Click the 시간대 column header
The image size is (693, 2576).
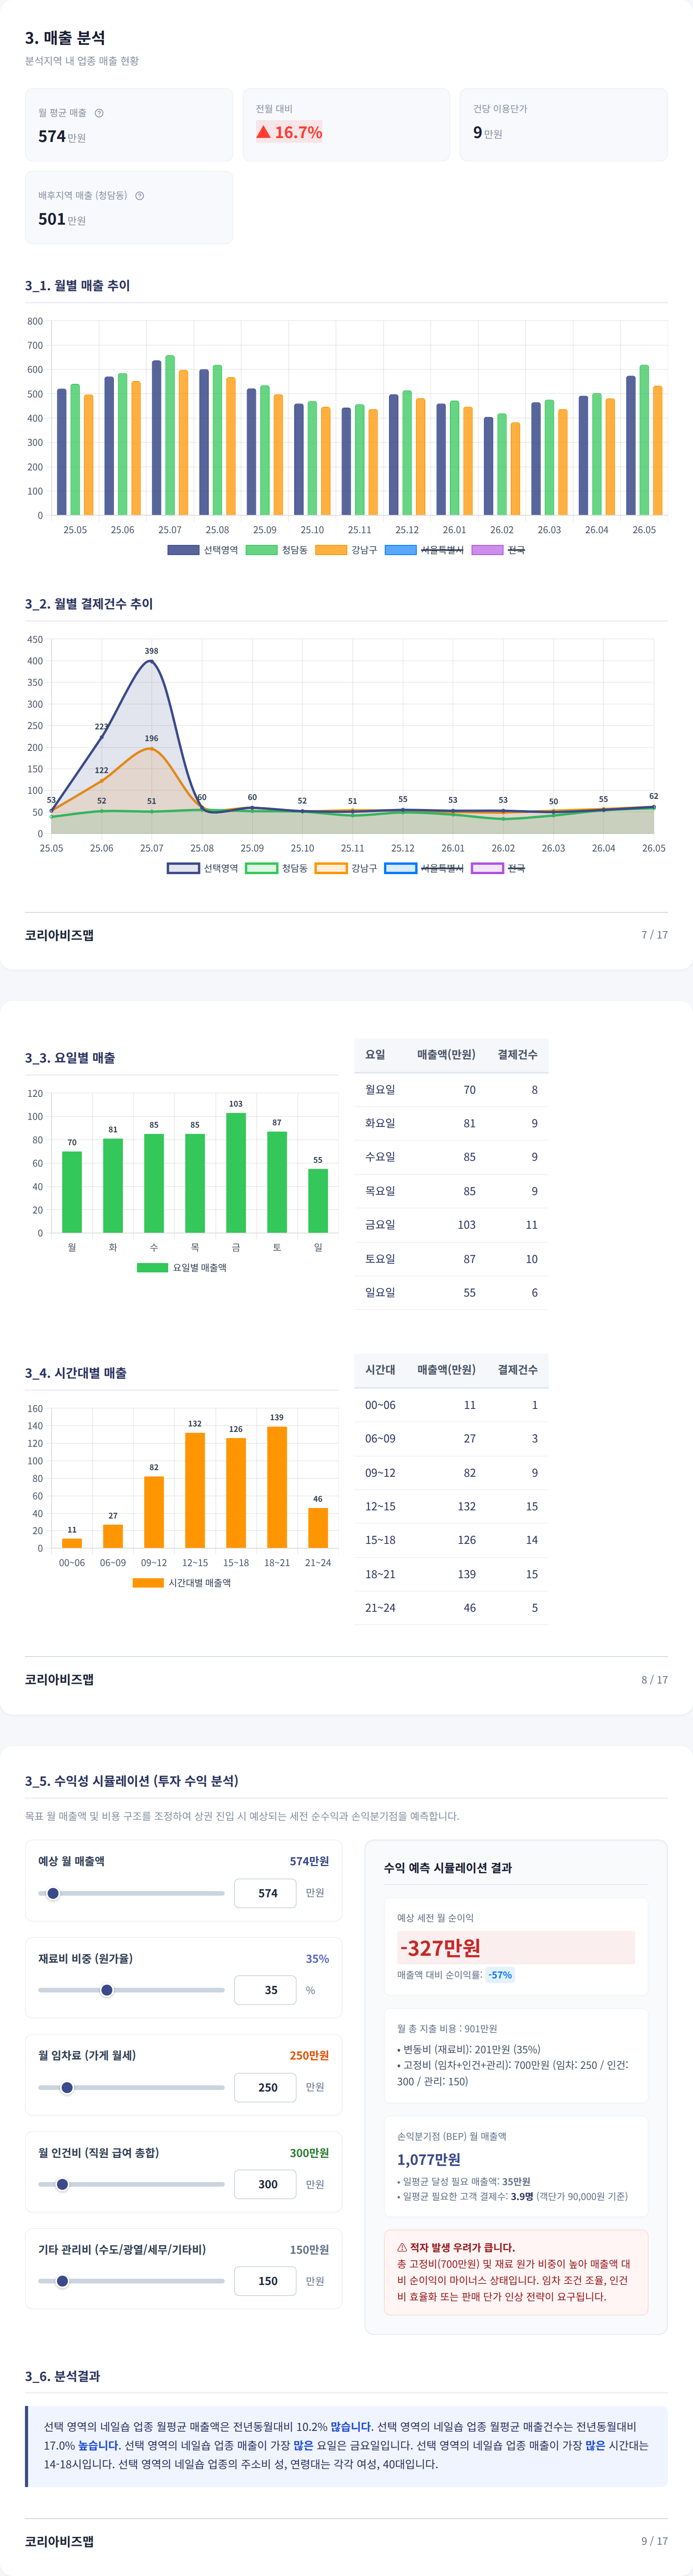(380, 1369)
